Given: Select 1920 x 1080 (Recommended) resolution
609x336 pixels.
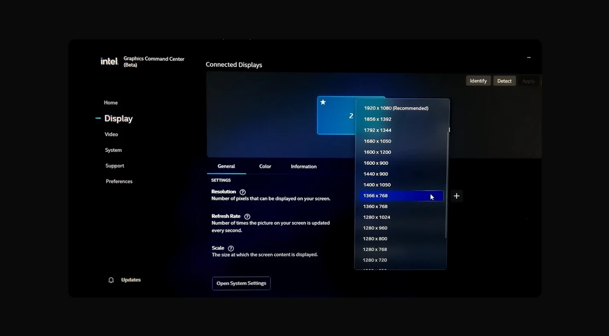Looking at the screenshot, I should [396, 108].
